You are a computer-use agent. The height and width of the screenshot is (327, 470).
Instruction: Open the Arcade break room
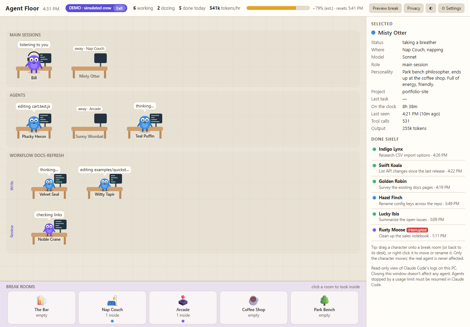point(183,308)
